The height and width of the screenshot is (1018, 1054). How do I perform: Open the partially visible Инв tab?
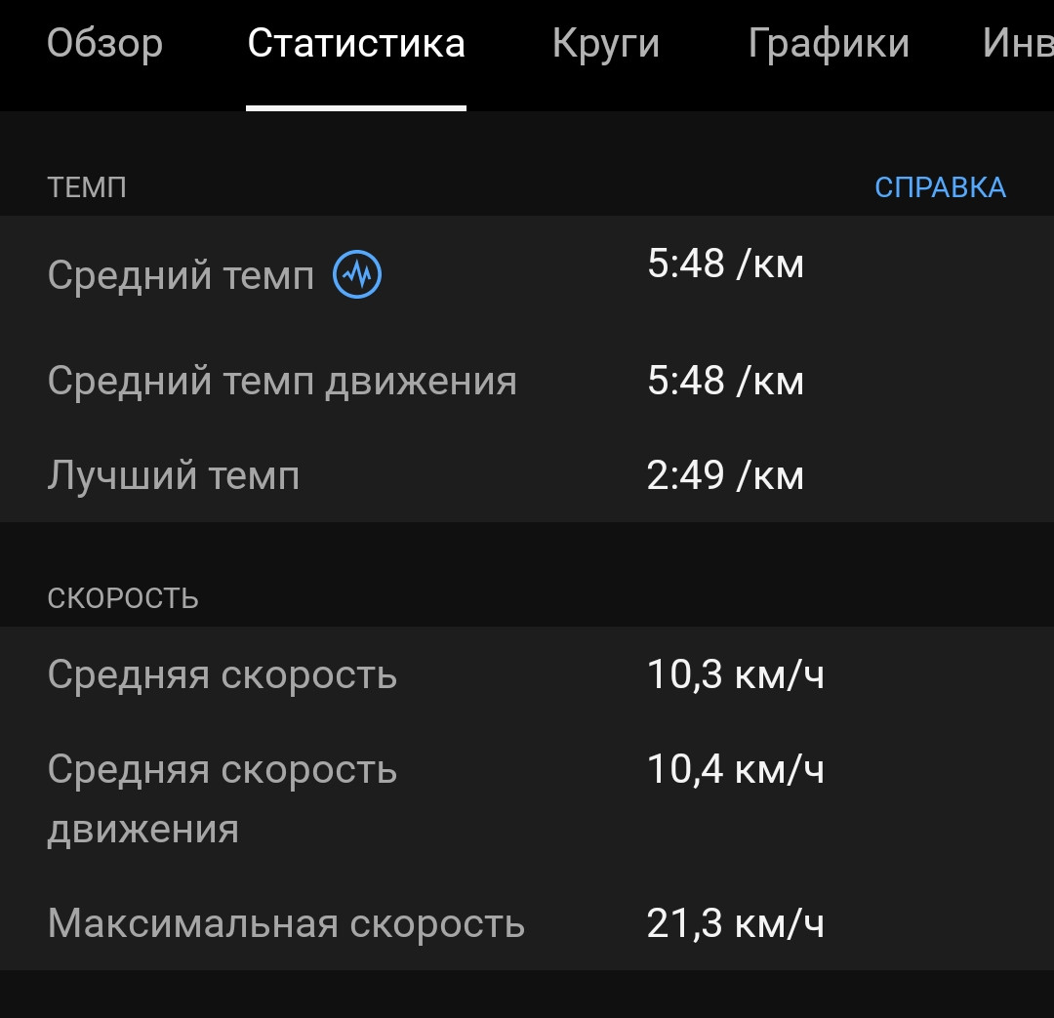tap(1018, 44)
